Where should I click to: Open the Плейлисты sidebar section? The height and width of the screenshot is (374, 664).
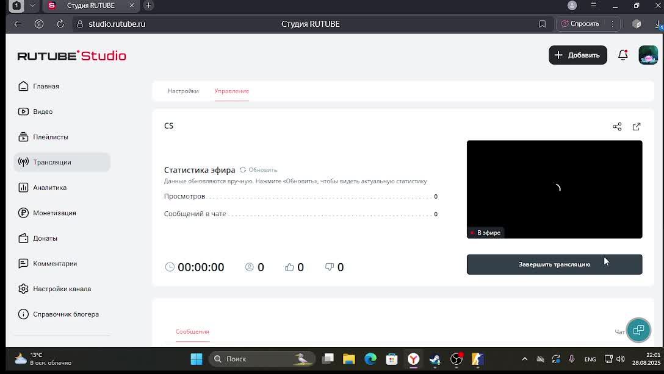(x=43, y=137)
